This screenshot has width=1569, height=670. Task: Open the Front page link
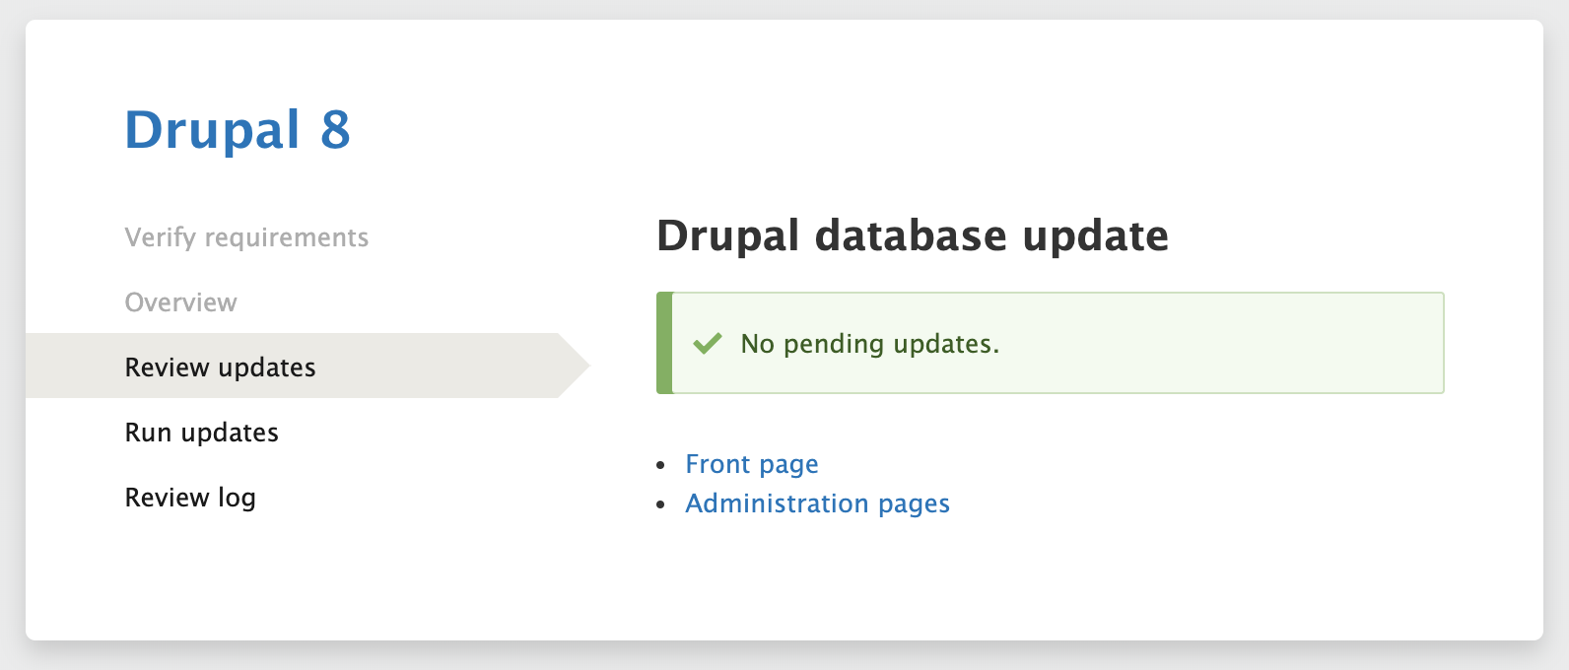(752, 464)
